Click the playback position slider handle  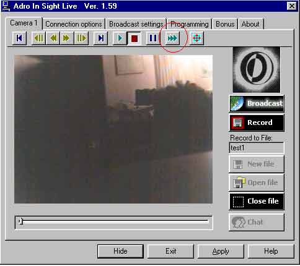coord(21,221)
